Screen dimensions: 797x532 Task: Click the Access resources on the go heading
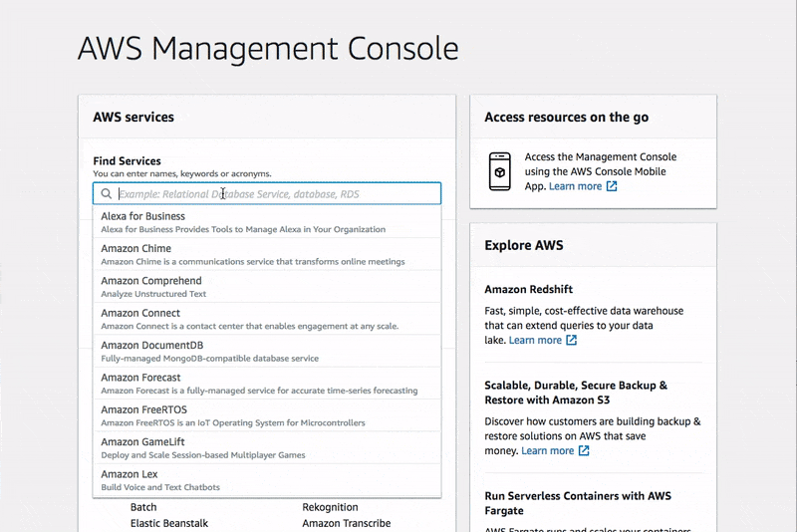tap(566, 117)
